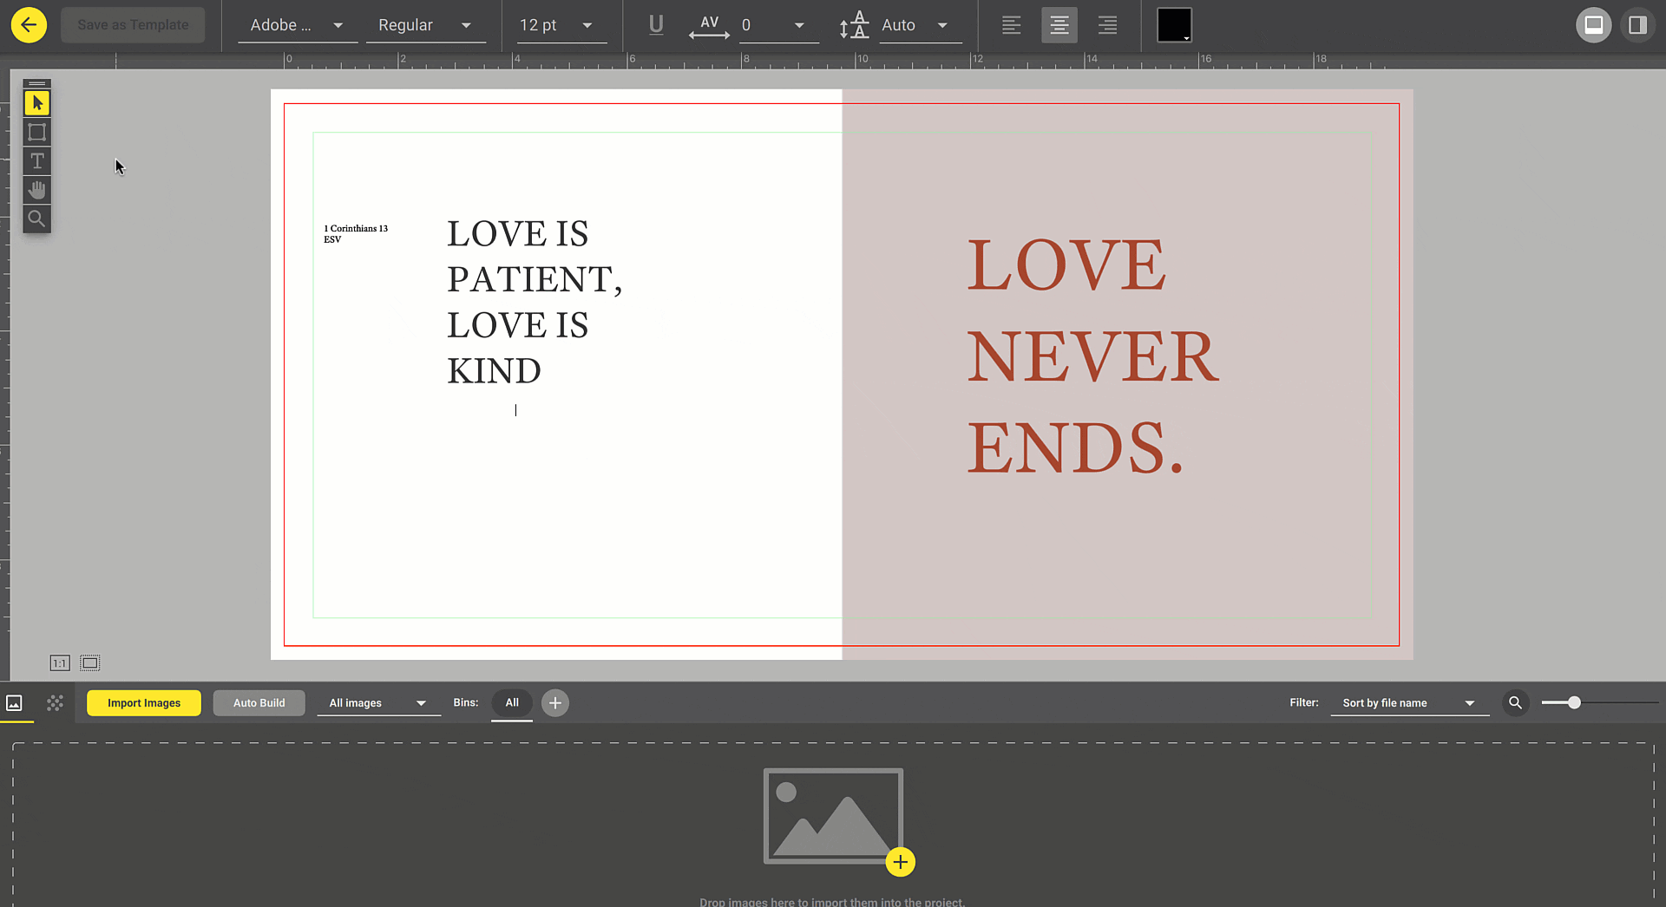This screenshot has width=1666, height=907.
Task: Select the frame rectangle tool
Action: tap(36, 133)
